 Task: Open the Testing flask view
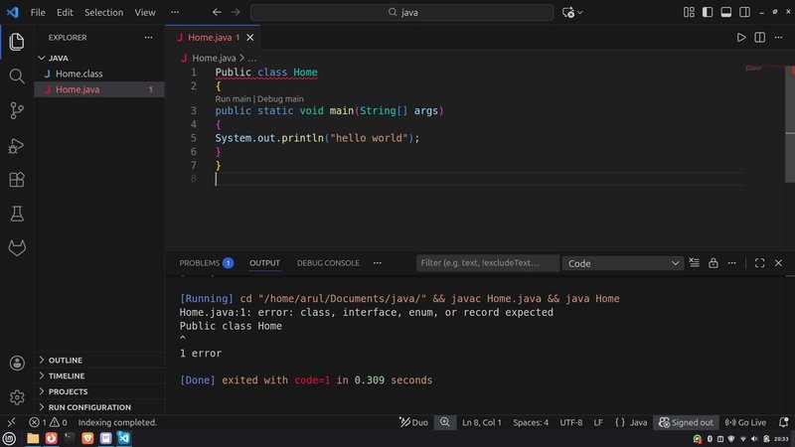tap(16, 214)
